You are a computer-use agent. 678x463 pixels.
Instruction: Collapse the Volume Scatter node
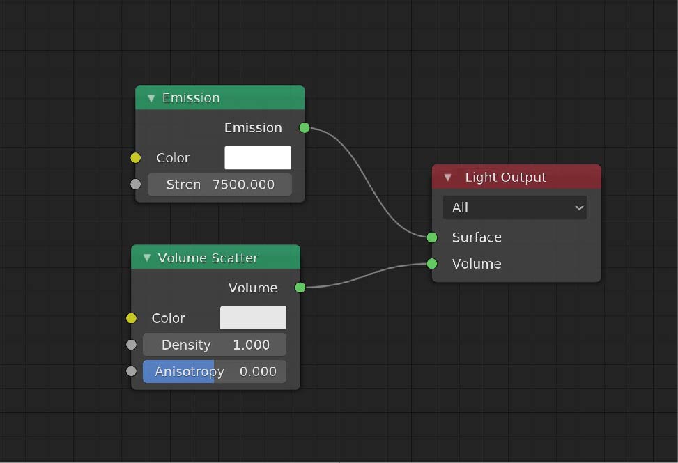coord(146,258)
